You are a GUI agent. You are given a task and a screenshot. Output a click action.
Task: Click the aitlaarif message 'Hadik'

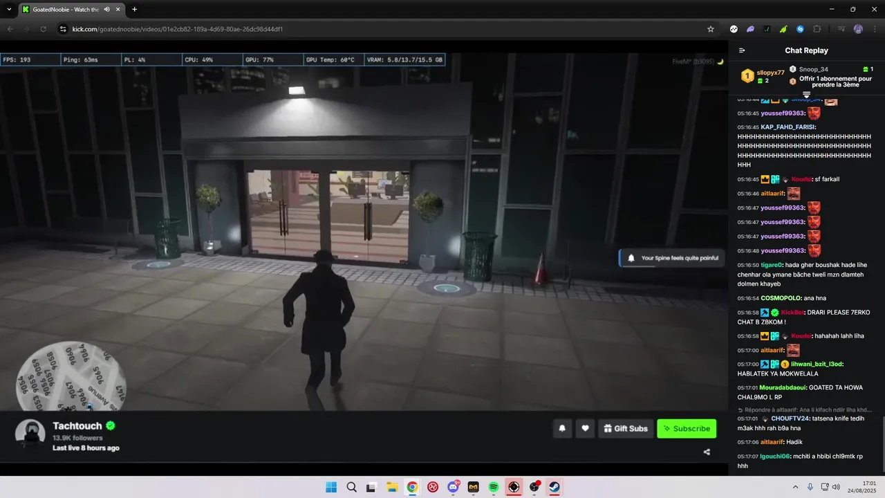(794, 442)
